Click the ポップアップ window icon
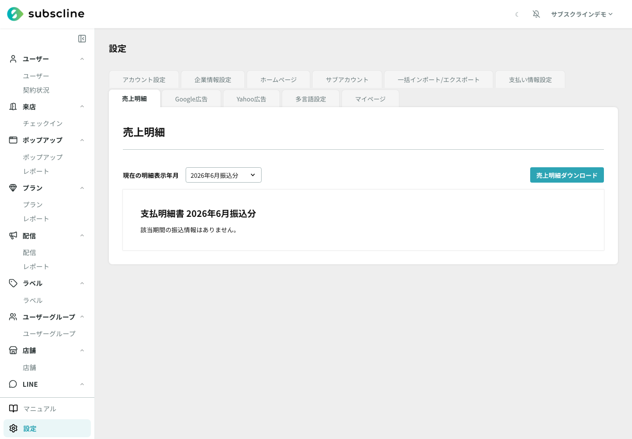 pyautogui.click(x=13, y=140)
